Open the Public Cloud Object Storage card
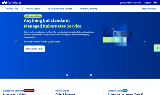This screenshot has width=160, height=95. click(78, 91)
